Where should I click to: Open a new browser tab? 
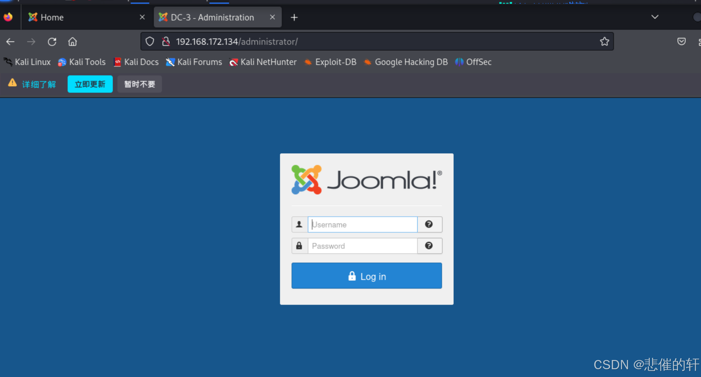click(x=294, y=17)
